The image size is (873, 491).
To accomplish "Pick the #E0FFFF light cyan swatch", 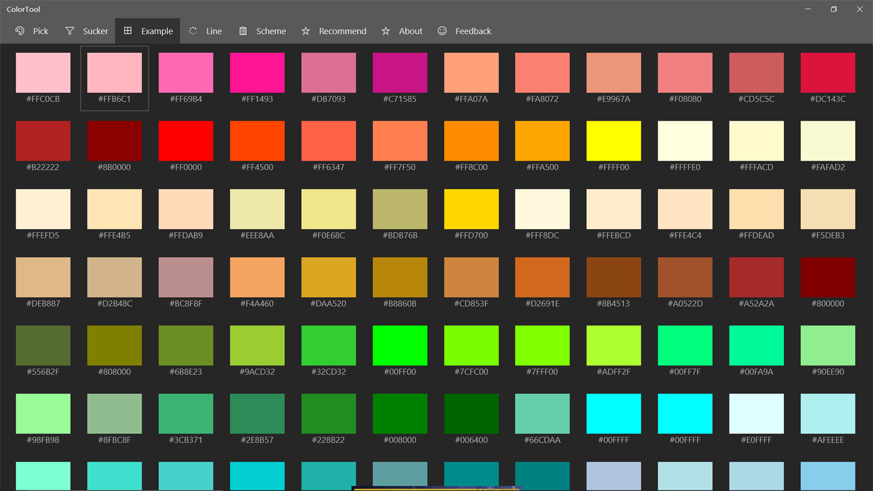I will pos(757,413).
